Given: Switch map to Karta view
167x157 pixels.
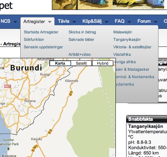Looking at the screenshot, I should [x=60, y=63].
